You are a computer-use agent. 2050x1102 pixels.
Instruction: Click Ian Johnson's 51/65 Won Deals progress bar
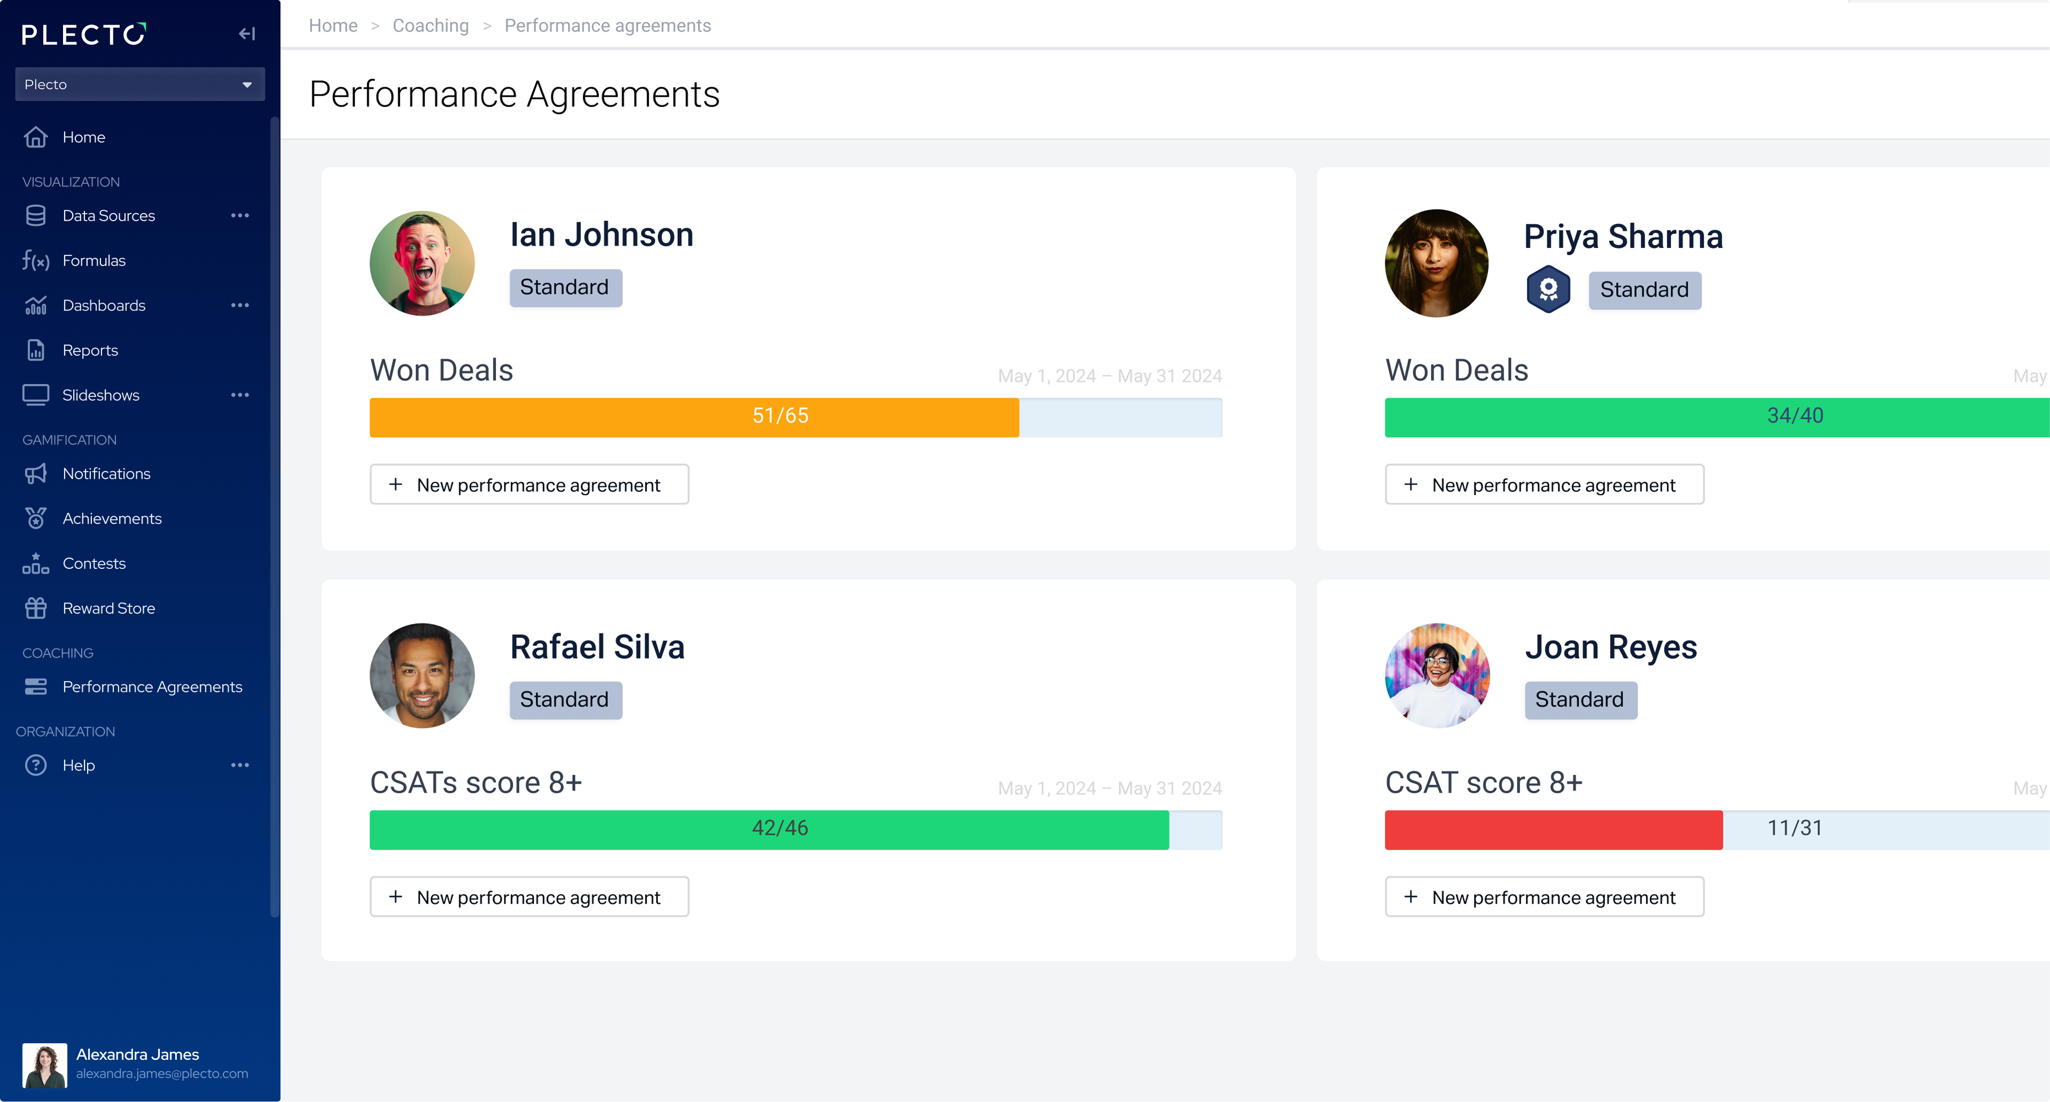(x=796, y=417)
